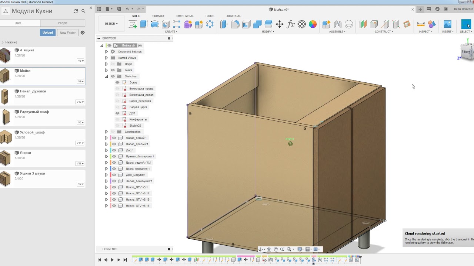
Task: Jump to timeline start
Action: [x=99, y=260]
